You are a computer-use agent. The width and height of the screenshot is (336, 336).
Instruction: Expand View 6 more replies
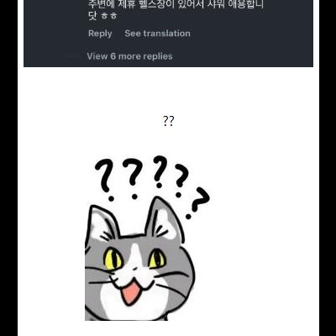(129, 56)
